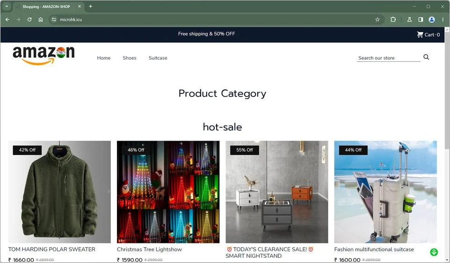Click the search magnifier icon

pos(426,57)
